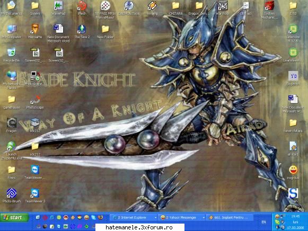The height and width of the screenshot is (231, 308).
Task: Open the Sonerii folder
Action: tap(35, 8)
